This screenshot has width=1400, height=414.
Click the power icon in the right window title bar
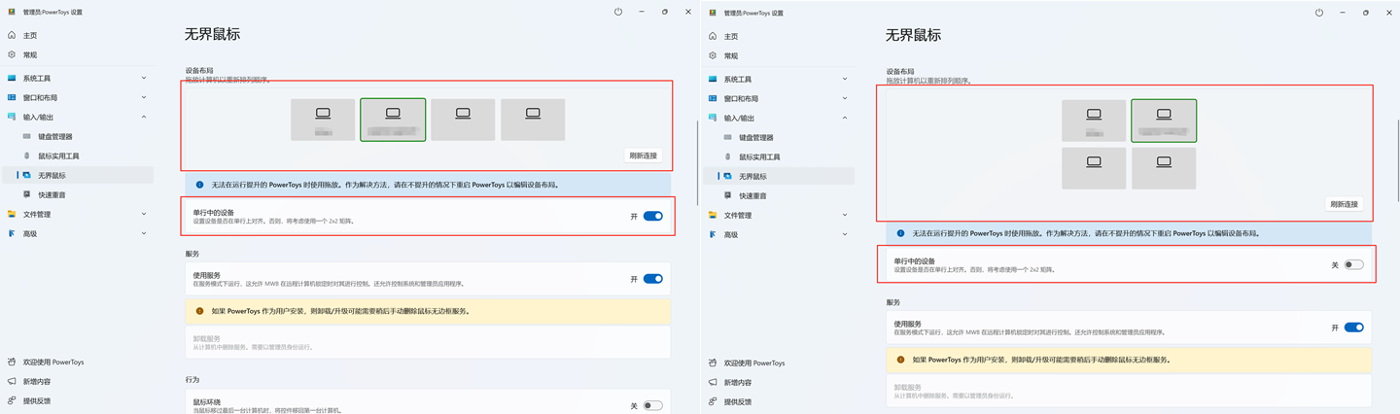click(1319, 13)
